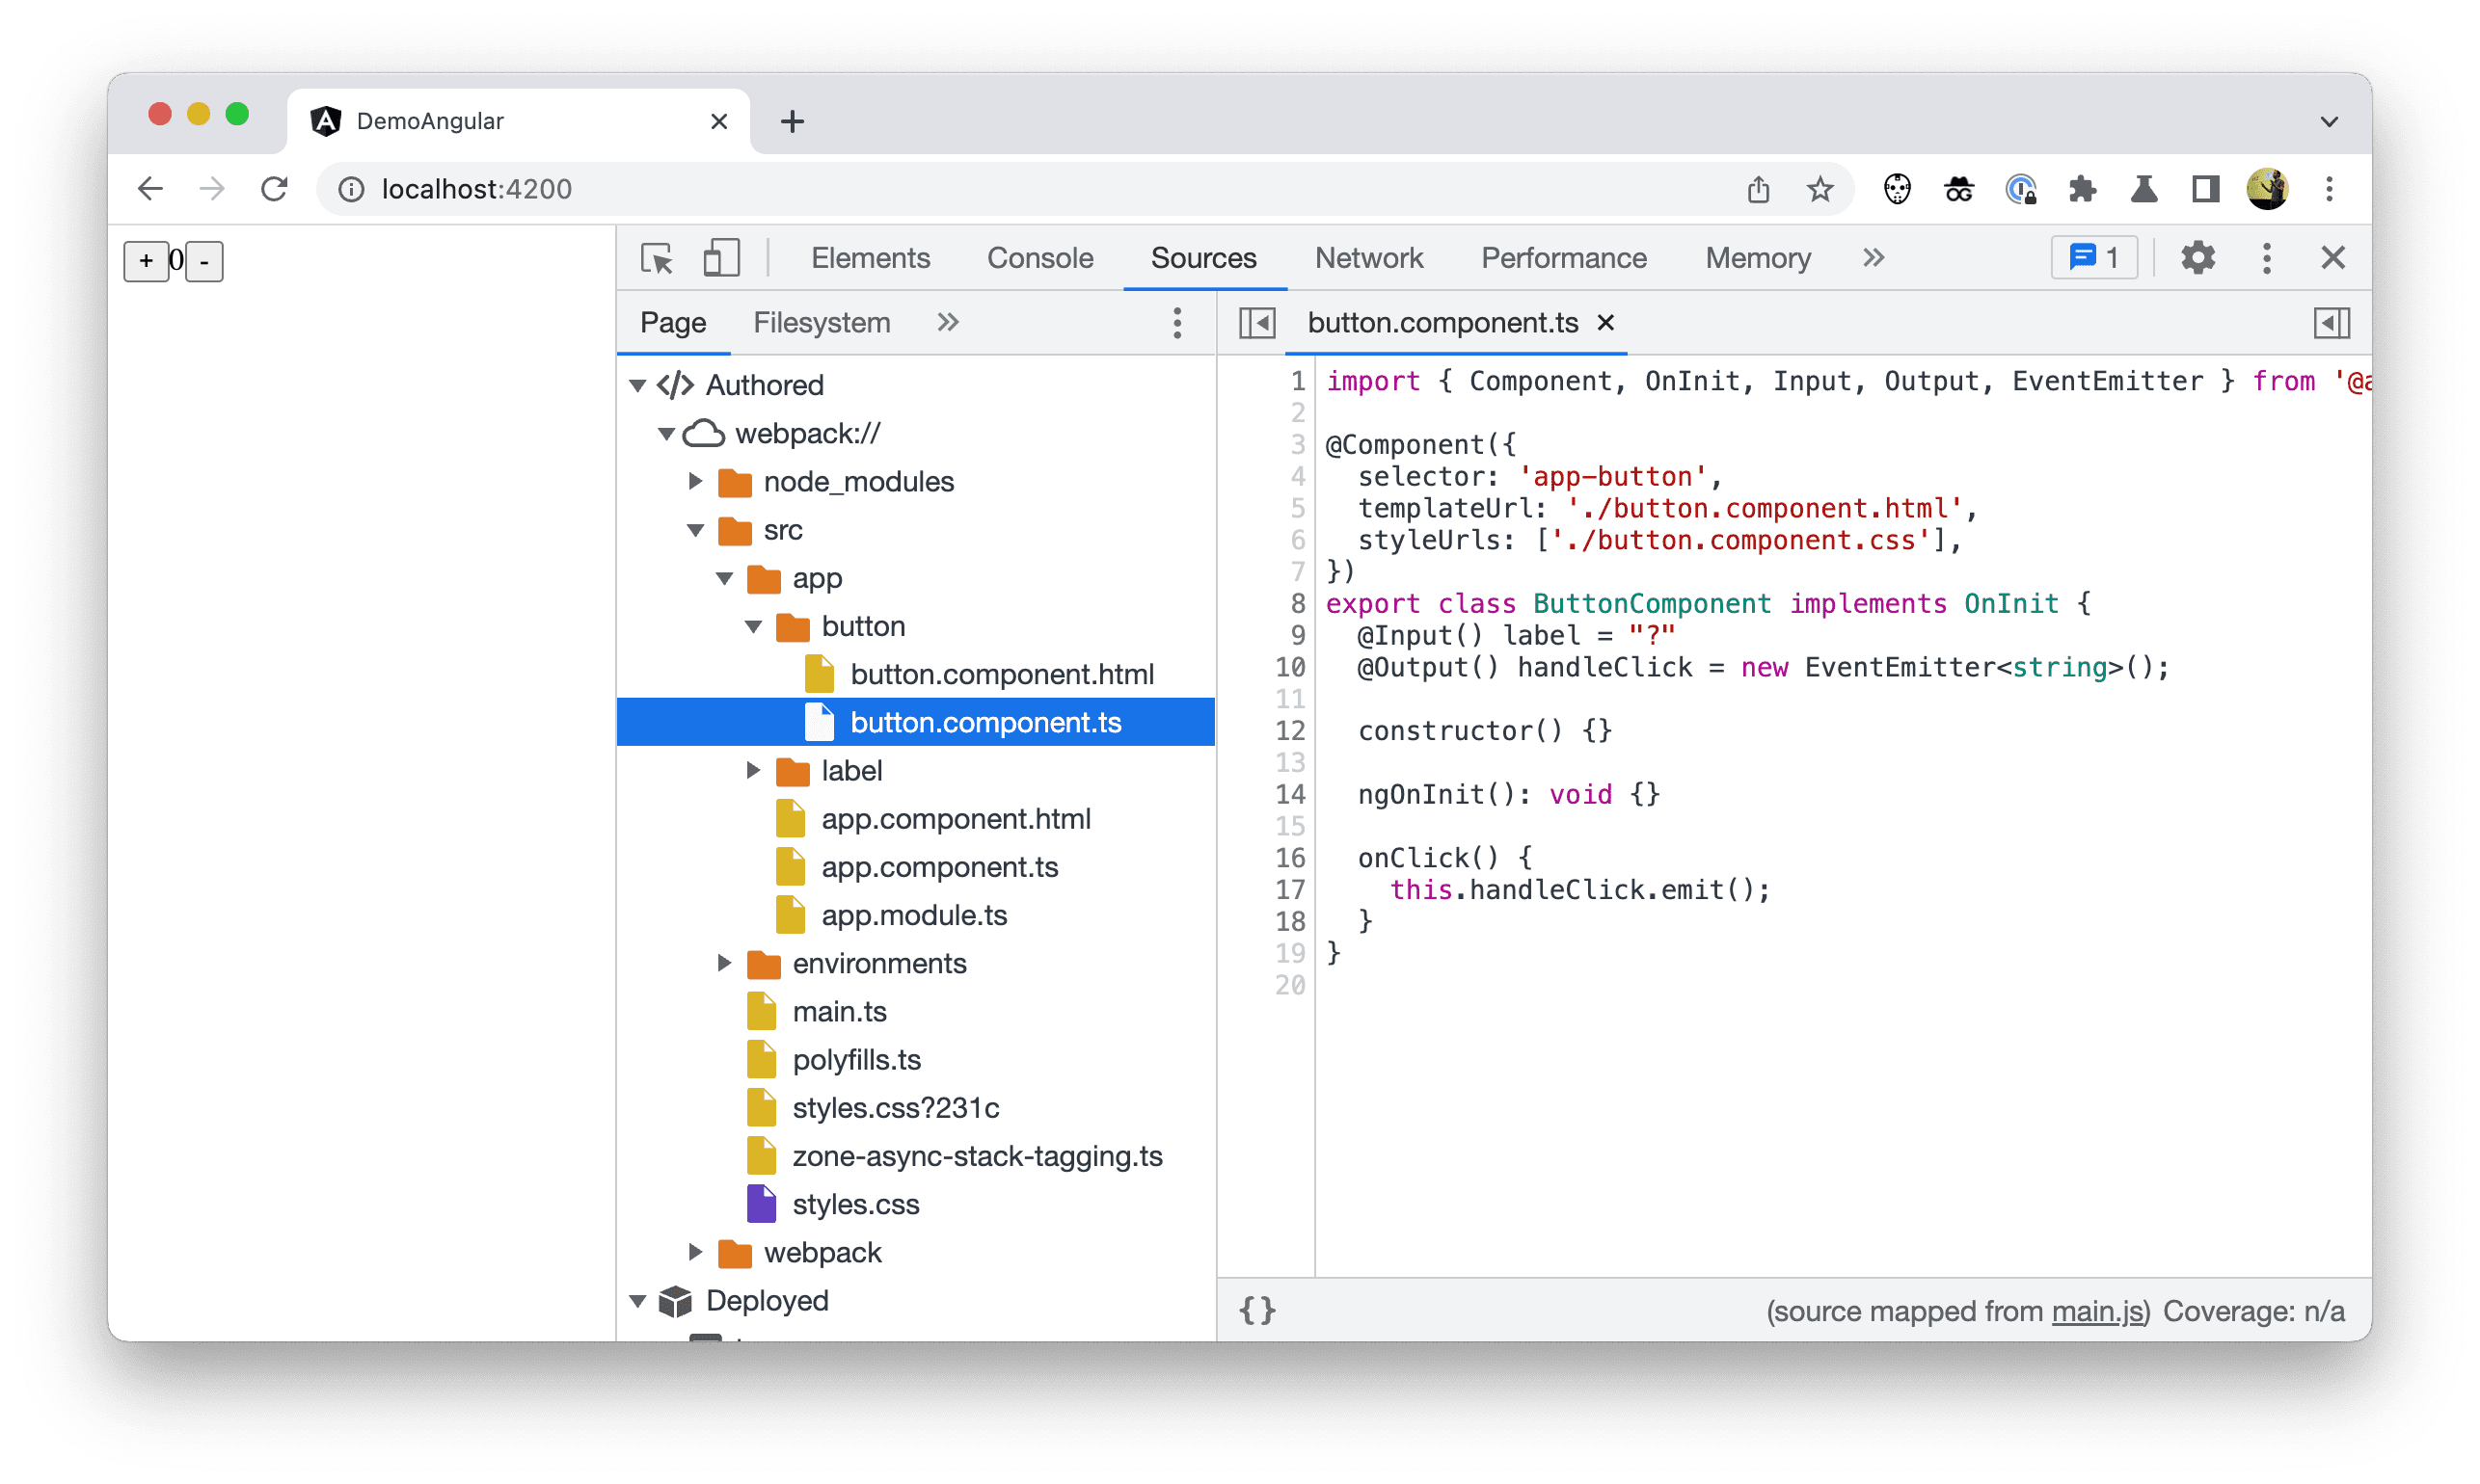Click the format source curly braces icon
Viewport: 2480px width, 1484px height.
tap(1260, 1311)
